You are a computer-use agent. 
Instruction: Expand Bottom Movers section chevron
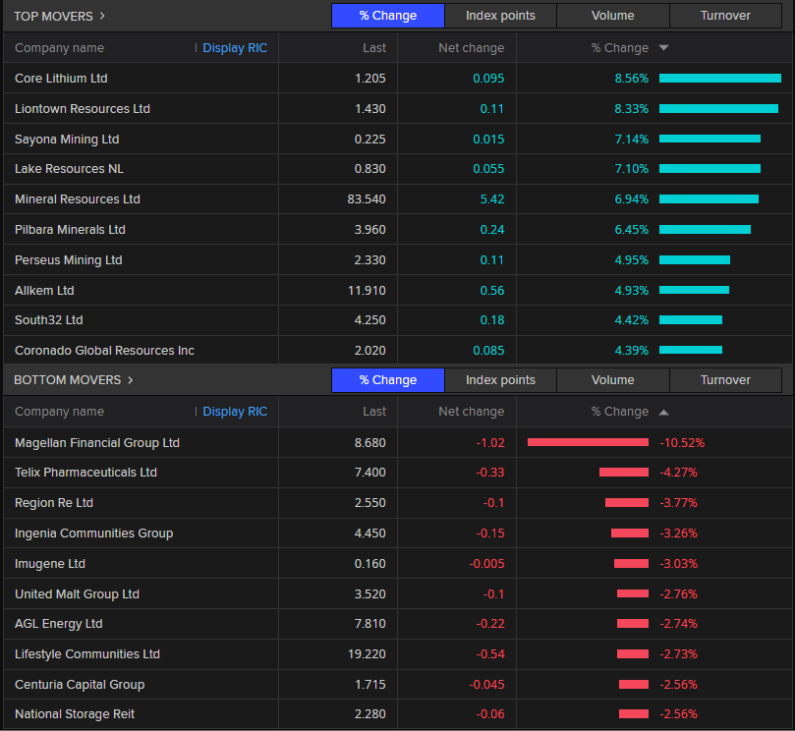point(131,380)
